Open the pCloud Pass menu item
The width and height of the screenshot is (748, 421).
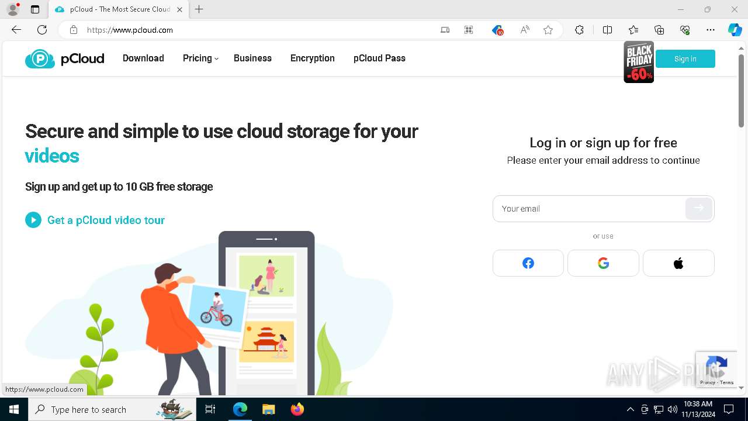(x=379, y=58)
